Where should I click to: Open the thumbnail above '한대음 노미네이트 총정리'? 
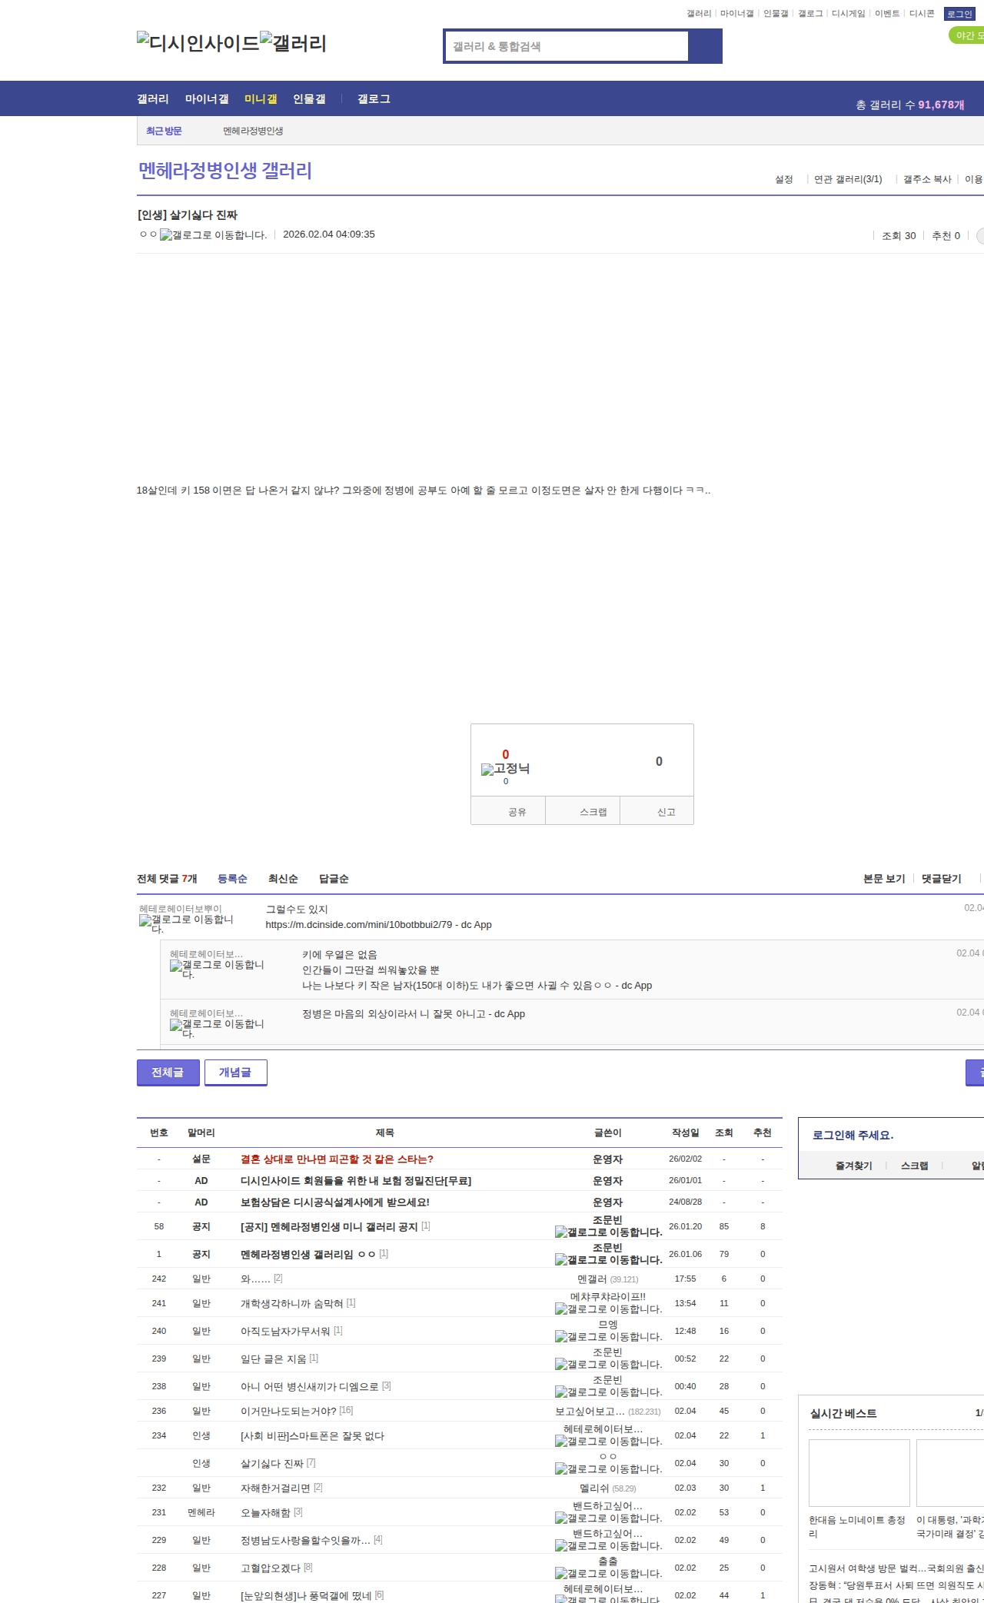pos(859,1473)
